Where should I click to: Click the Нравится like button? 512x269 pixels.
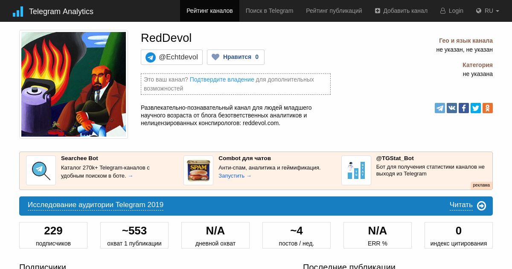tap(236, 57)
